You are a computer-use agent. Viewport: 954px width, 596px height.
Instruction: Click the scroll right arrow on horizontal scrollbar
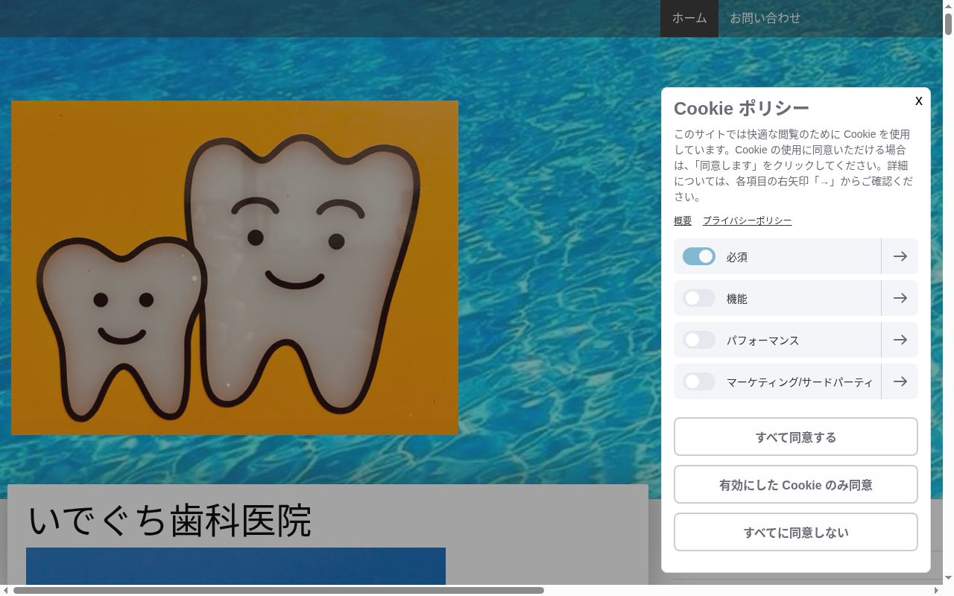[x=936, y=590]
